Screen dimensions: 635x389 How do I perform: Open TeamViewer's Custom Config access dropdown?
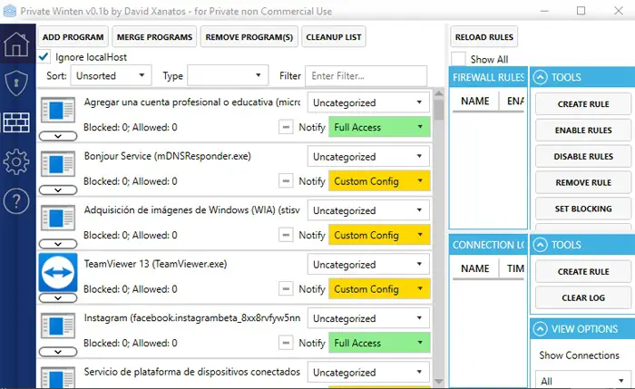[378, 289]
